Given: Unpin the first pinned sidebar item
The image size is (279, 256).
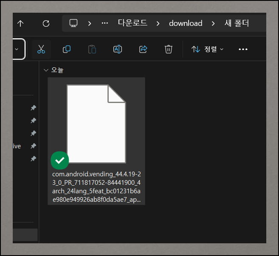Looking at the screenshot, I should click(33, 108).
